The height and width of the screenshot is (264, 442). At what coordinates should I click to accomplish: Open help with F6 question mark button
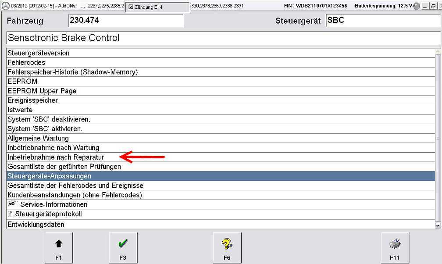227,248
